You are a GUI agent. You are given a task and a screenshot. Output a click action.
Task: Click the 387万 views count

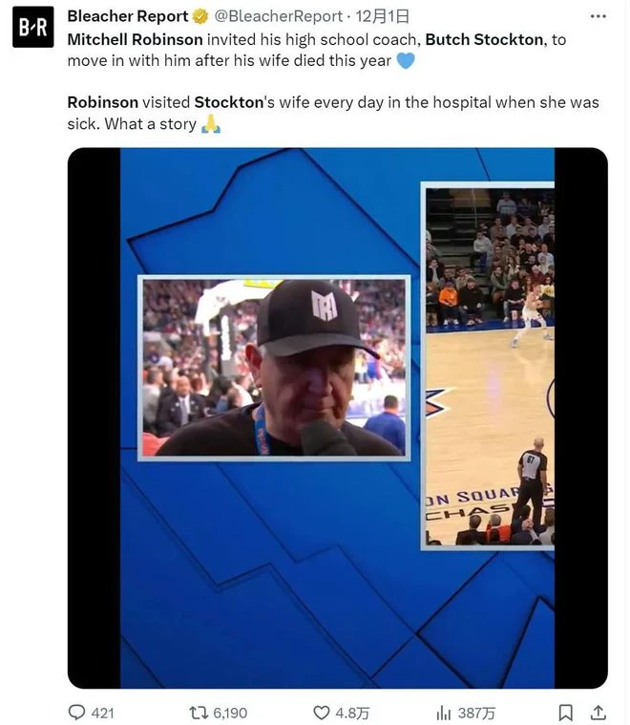[x=476, y=713]
